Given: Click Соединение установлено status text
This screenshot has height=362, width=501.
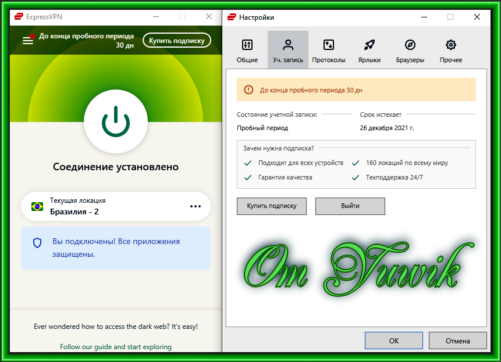Looking at the screenshot, I should click(116, 167).
